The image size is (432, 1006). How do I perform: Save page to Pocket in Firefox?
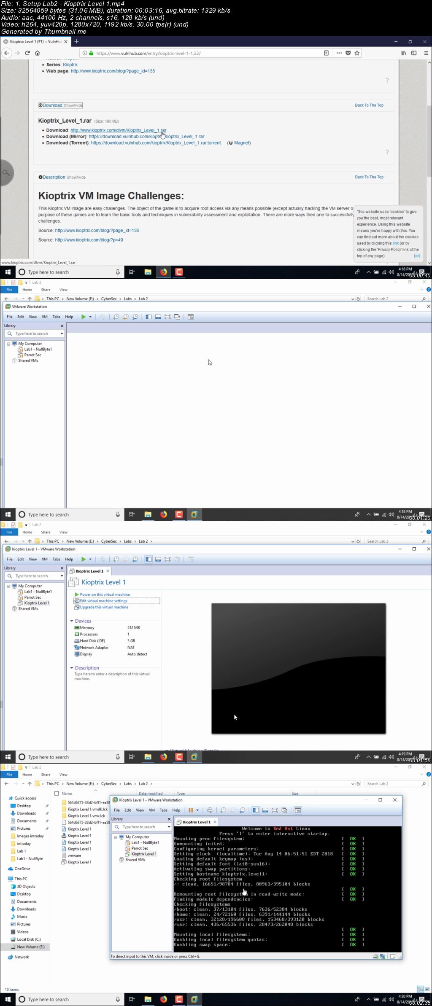click(x=348, y=53)
